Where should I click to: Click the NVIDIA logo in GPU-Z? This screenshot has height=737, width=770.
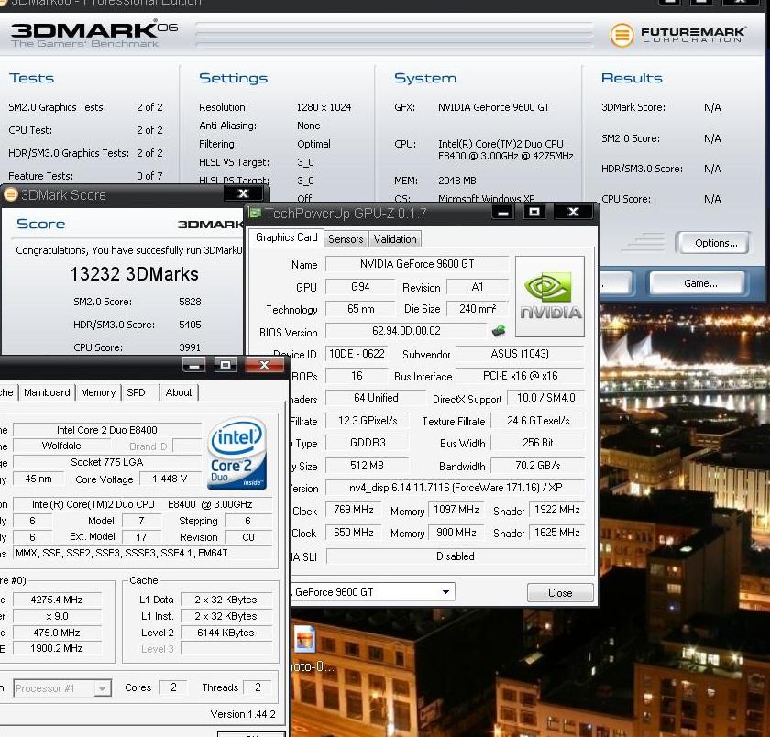point(549,296)
